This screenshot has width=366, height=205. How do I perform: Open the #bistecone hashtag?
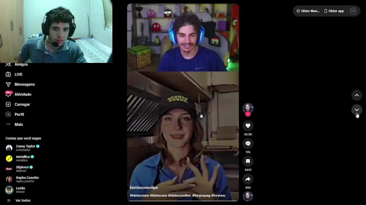pyautogui.click(x=158, y=196)
